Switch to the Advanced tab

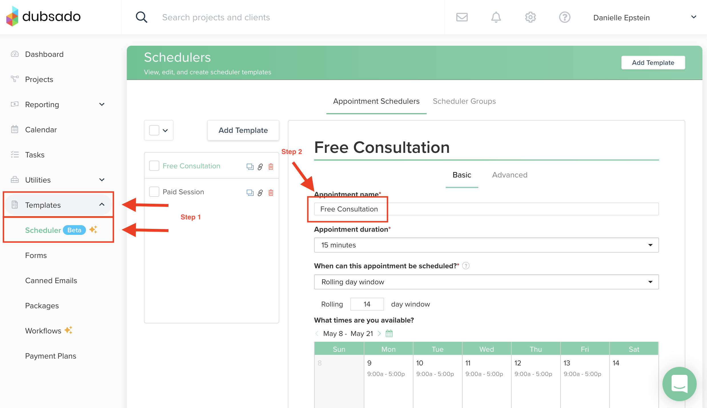tap(509, 175)
